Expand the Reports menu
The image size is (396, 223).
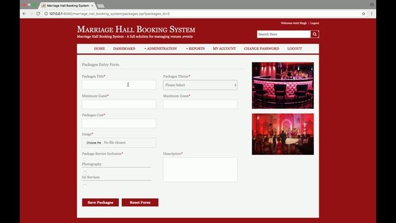click(x=196, y=48)
